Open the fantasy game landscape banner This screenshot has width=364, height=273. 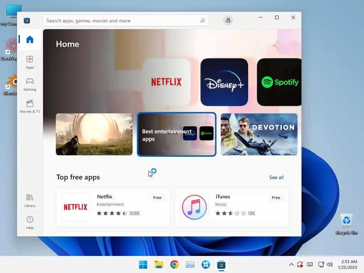(x=94, y=134)
